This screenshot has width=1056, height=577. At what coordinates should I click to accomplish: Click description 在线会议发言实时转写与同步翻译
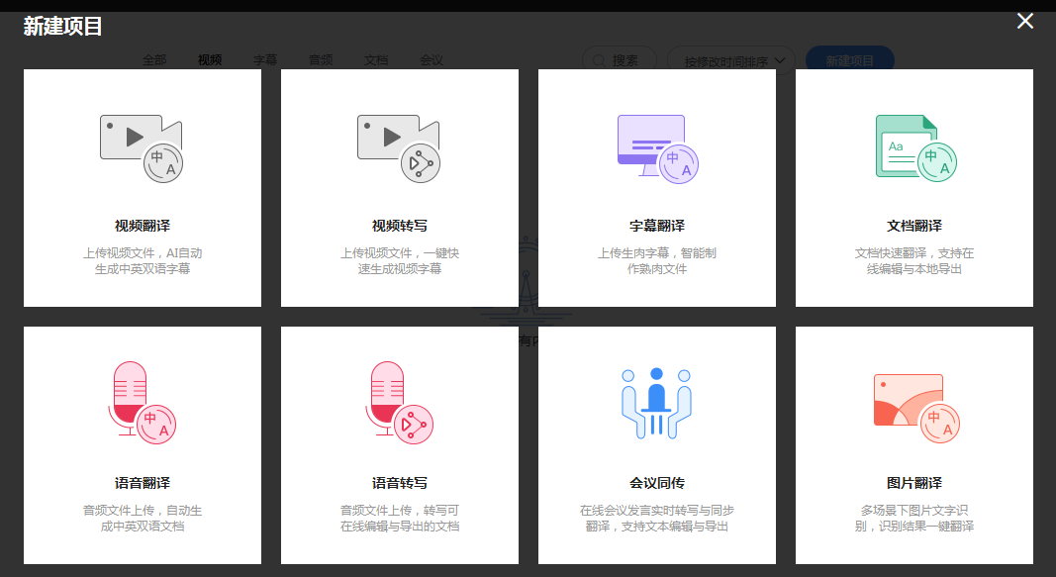pyautogui.click(x=656, y=518)
